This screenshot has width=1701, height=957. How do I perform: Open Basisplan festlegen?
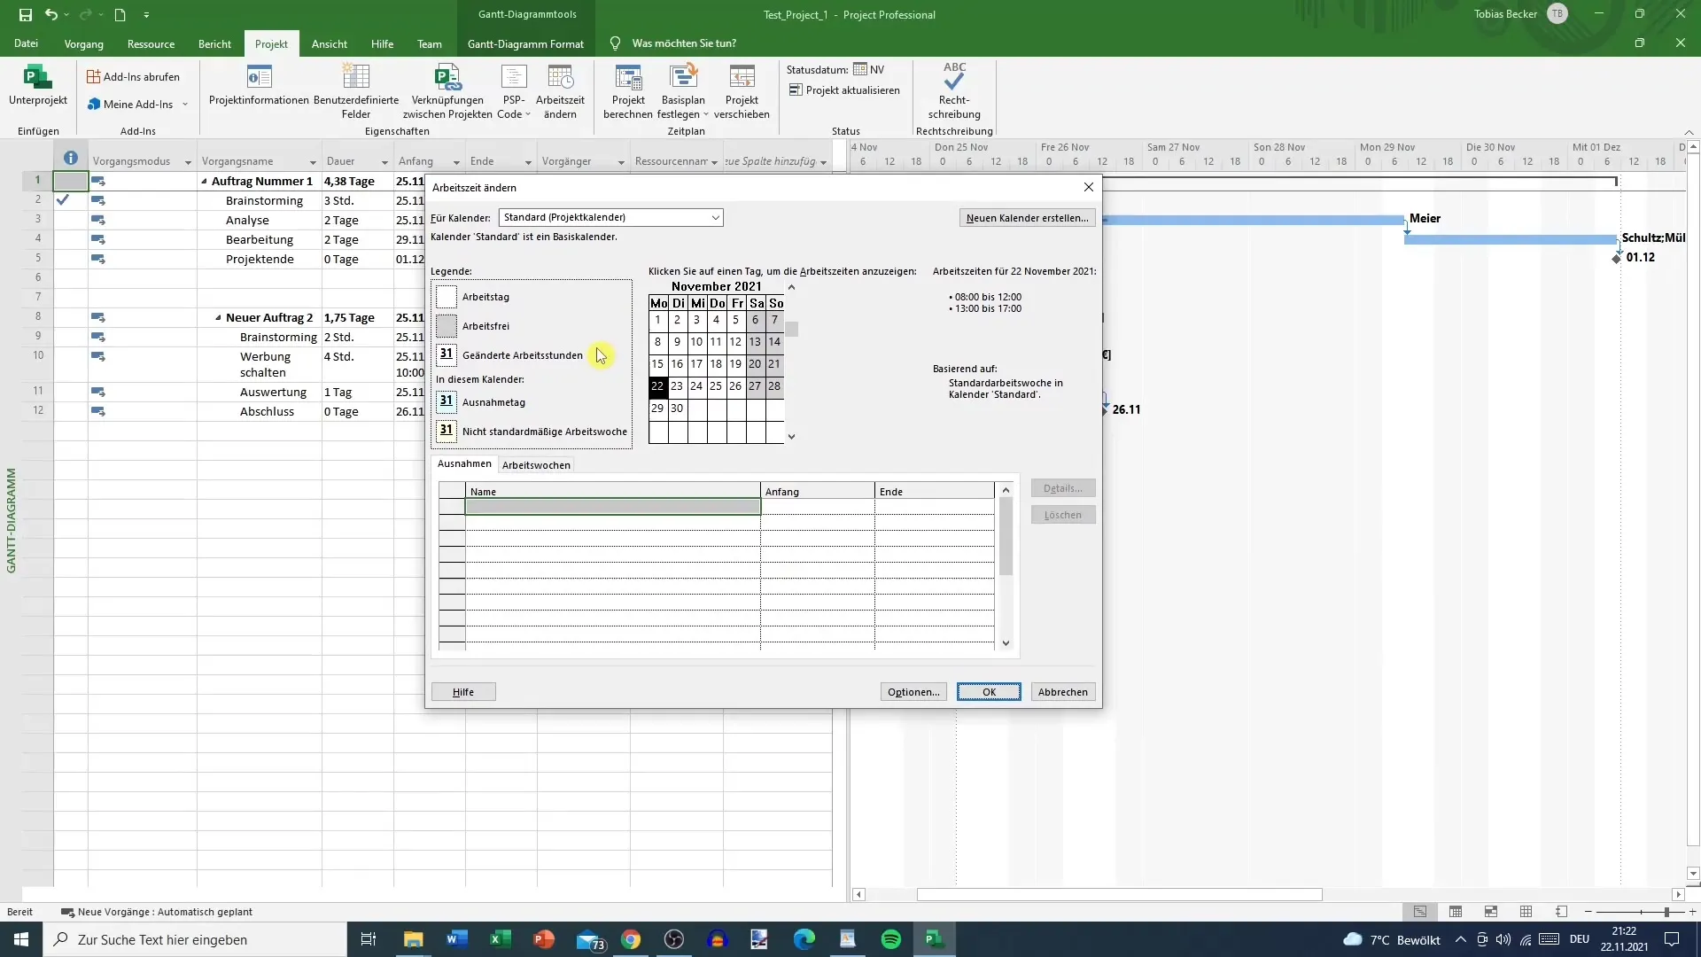tap(683, 91)
